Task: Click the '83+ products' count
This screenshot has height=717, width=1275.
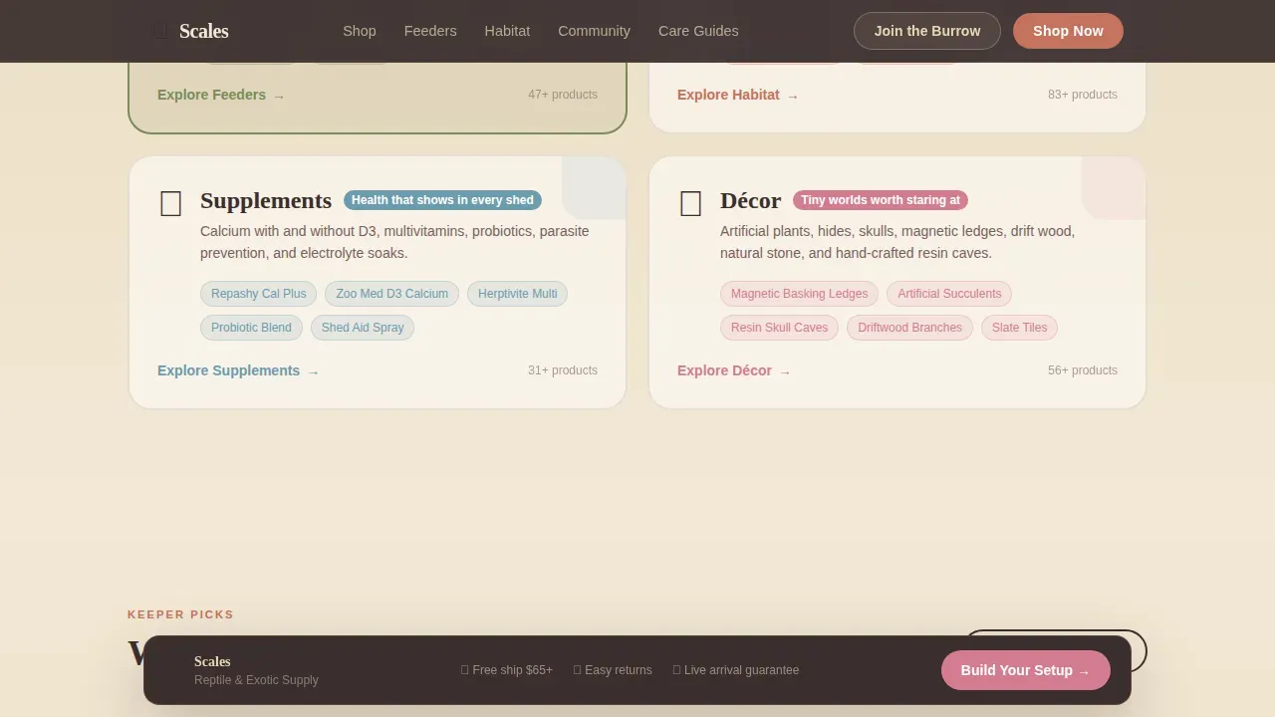Action: coord(1083,95)
